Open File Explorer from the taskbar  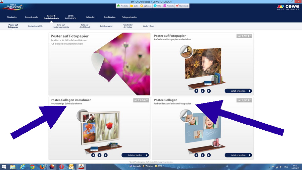(13, 167)
